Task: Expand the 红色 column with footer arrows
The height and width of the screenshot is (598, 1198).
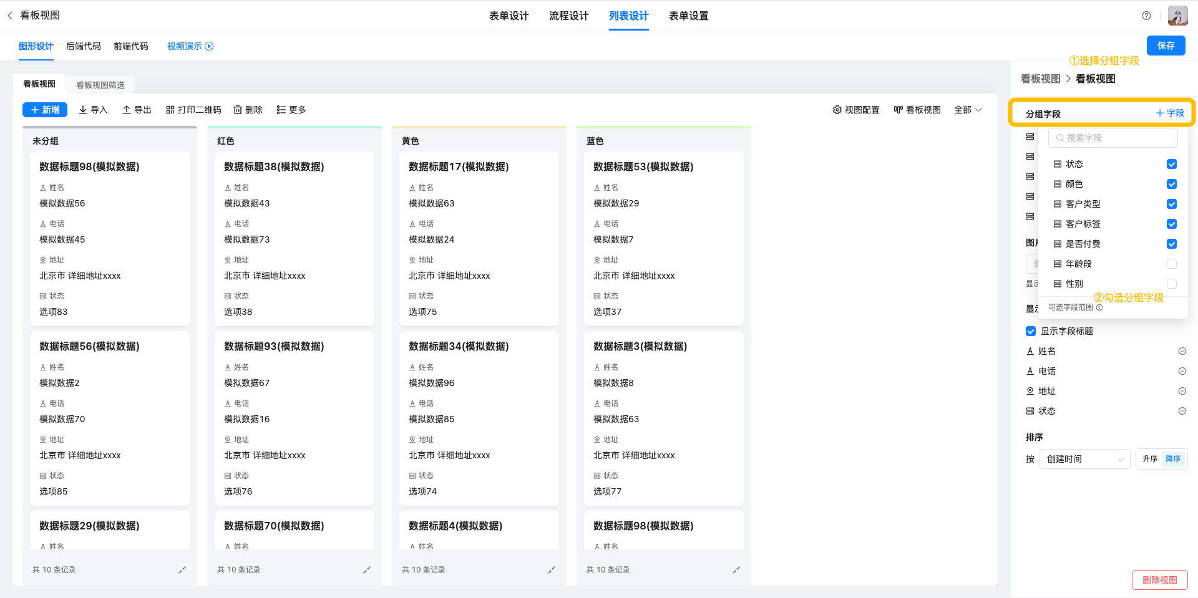Action: 367,570
